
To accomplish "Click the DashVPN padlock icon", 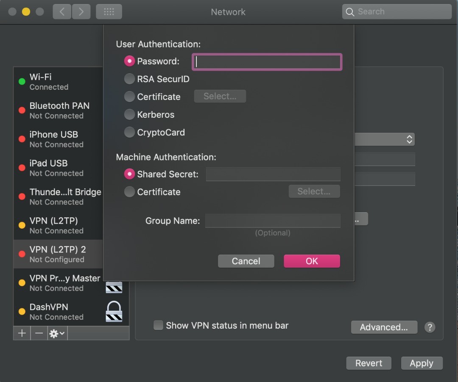I will (114, 311).
